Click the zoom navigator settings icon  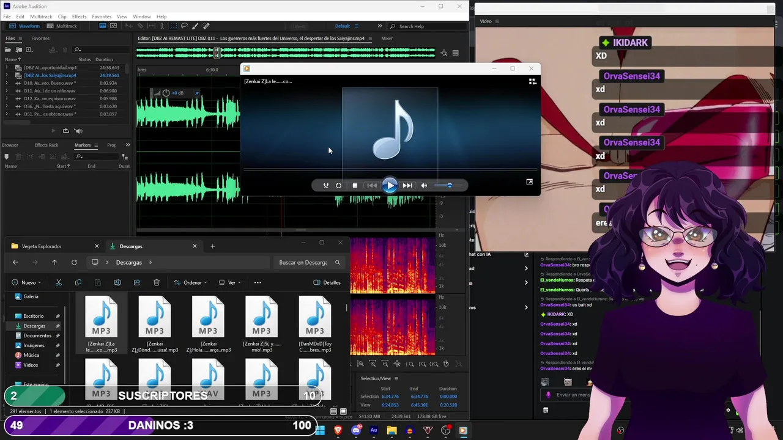tap(444, 53)
